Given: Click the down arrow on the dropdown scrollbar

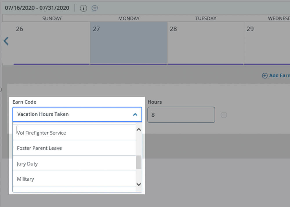Looking at the screenshot, I should [x=139, y=184].
